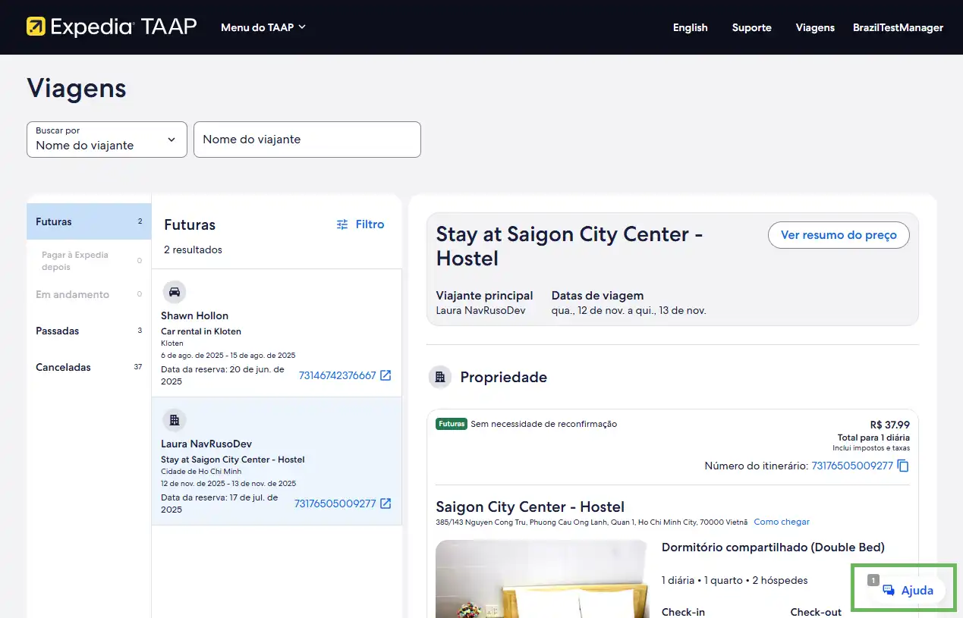Click 'Dormitório compartilhado (Double Bed)' text
Image resolution: width=963 pixels, height=618 pixels.
(x=773, y=547)
